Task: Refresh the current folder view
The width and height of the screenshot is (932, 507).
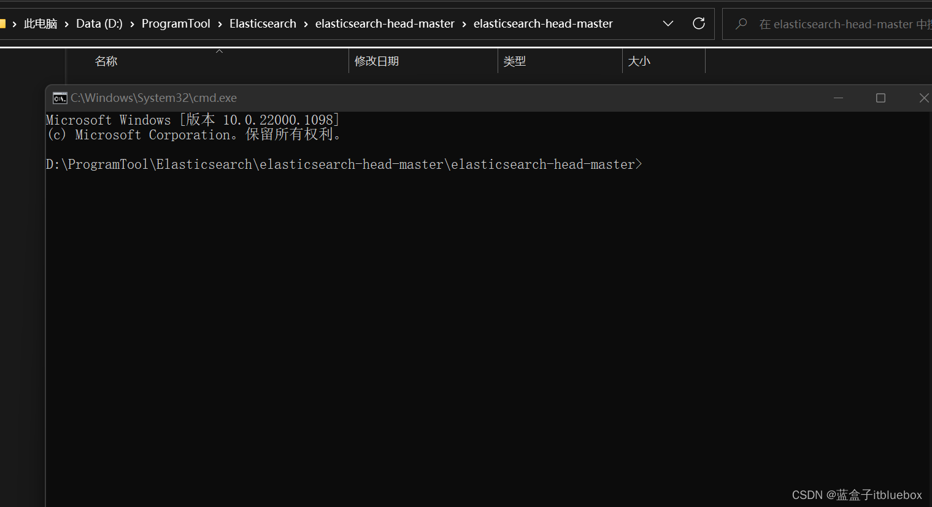Action: click(x=698, y=24)
